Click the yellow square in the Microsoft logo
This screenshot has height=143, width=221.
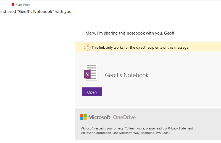pyautogui.click(x=85, y=119)
